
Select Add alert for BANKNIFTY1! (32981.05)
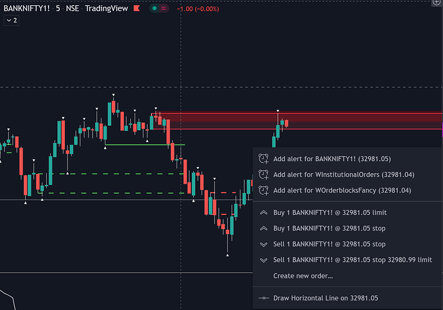coord(347,159)
